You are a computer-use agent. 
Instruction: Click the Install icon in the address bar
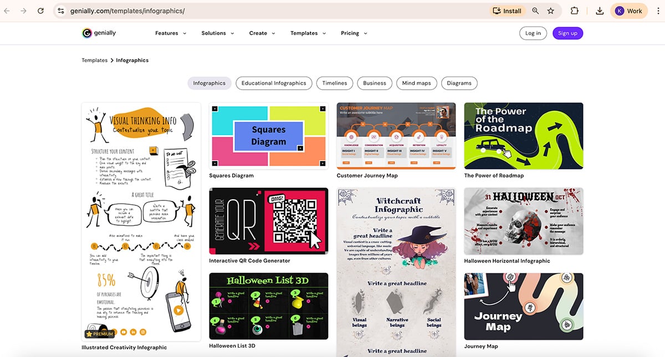tap(506, 11)
